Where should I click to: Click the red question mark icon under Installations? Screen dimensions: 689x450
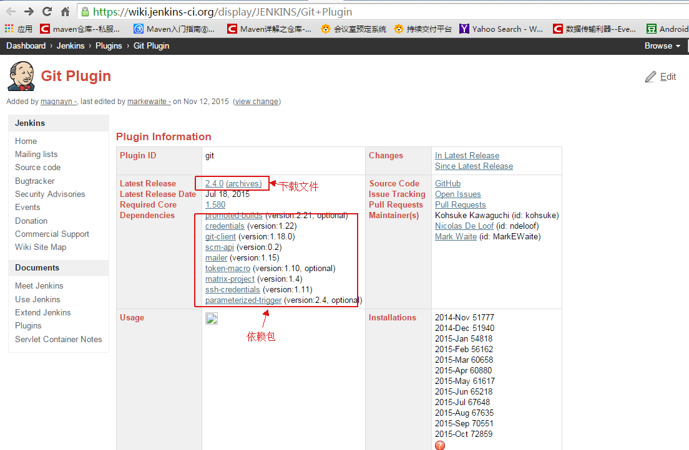440,445
